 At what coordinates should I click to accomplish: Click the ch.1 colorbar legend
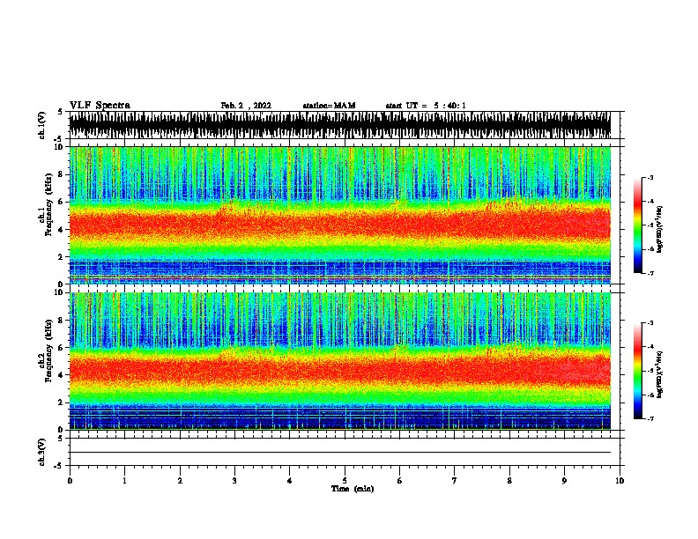pyautogui.click(x=638, y=225)
